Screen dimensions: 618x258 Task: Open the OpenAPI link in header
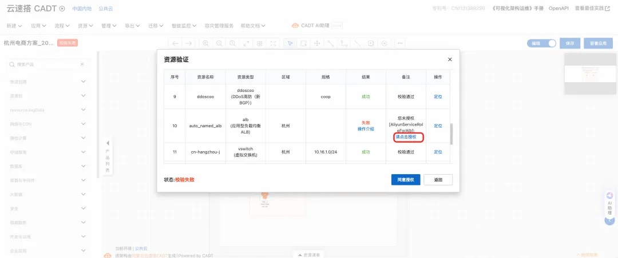coord(558,8)
